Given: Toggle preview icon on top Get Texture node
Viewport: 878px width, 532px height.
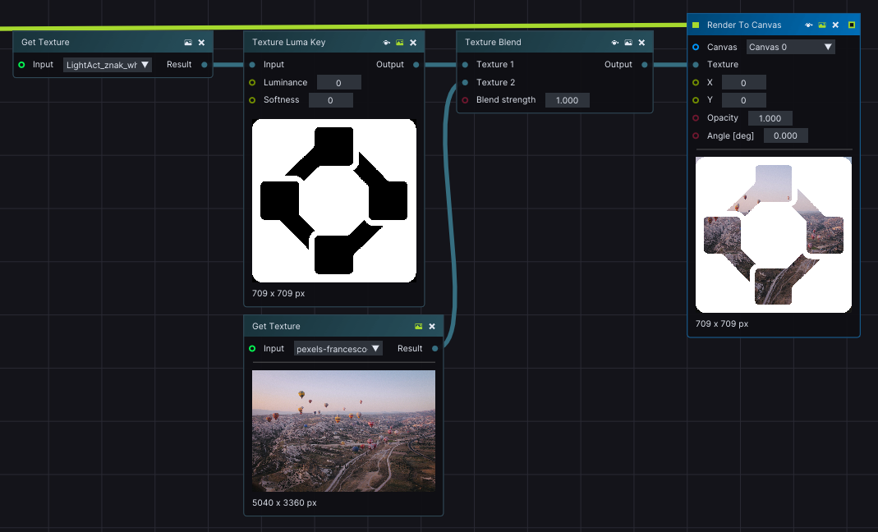Looking at the screenshot, I should tap(188, 43).
